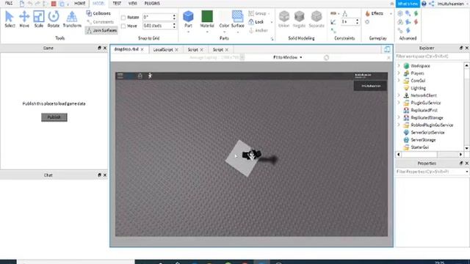Click the rotate-orientation icon in emulator bar
Image resolution: width=470 pixels, height=264 pixels.
point(326,57)
